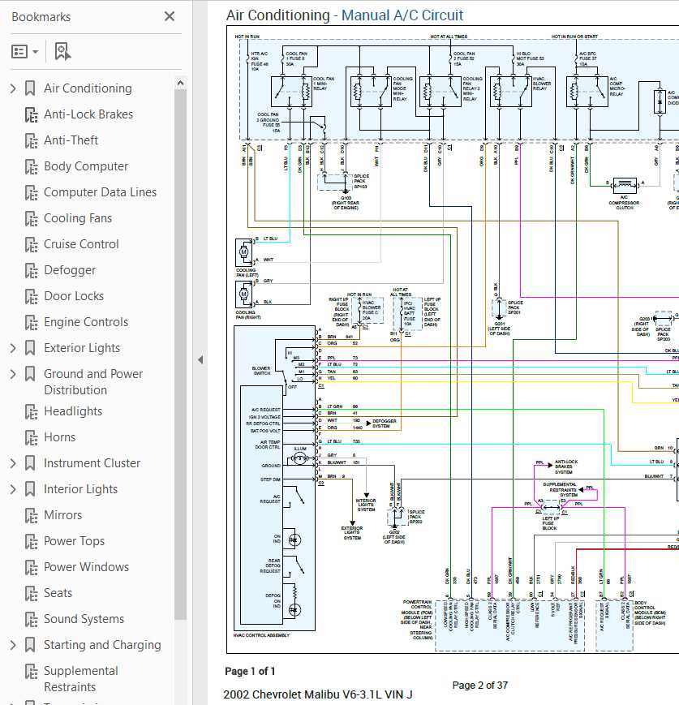Click the Page 2 of 37 text
Viewport: 679px width, 705px height.
point(479,686)
